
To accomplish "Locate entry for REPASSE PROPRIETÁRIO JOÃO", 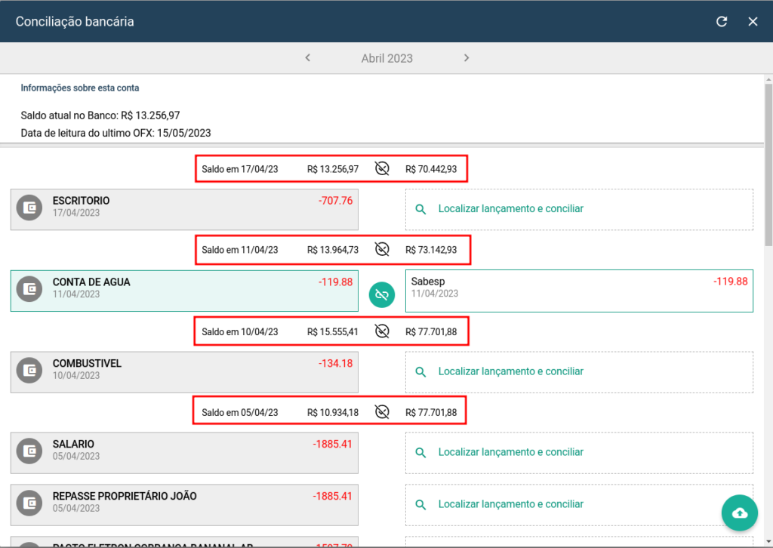I will click(x=579, y=505).
